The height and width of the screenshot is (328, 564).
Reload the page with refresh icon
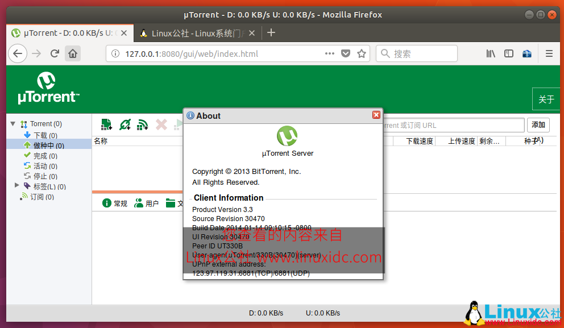click(55, 53)
